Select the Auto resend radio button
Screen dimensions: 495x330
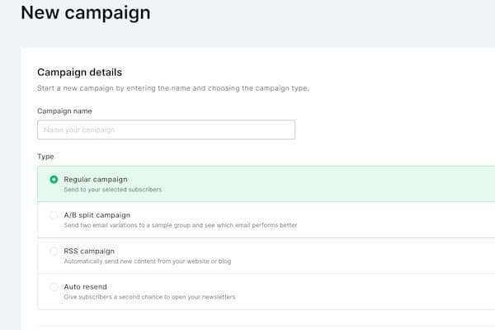(x=54, y=287)
